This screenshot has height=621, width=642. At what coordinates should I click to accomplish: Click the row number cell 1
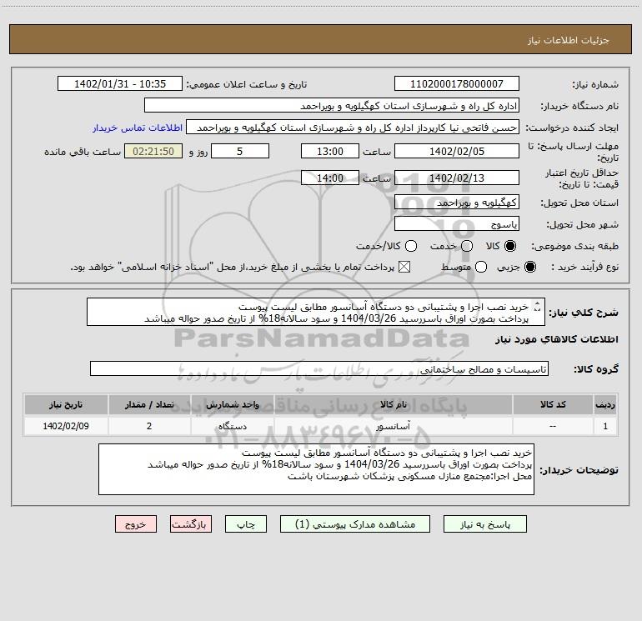[x=605, y=426]
